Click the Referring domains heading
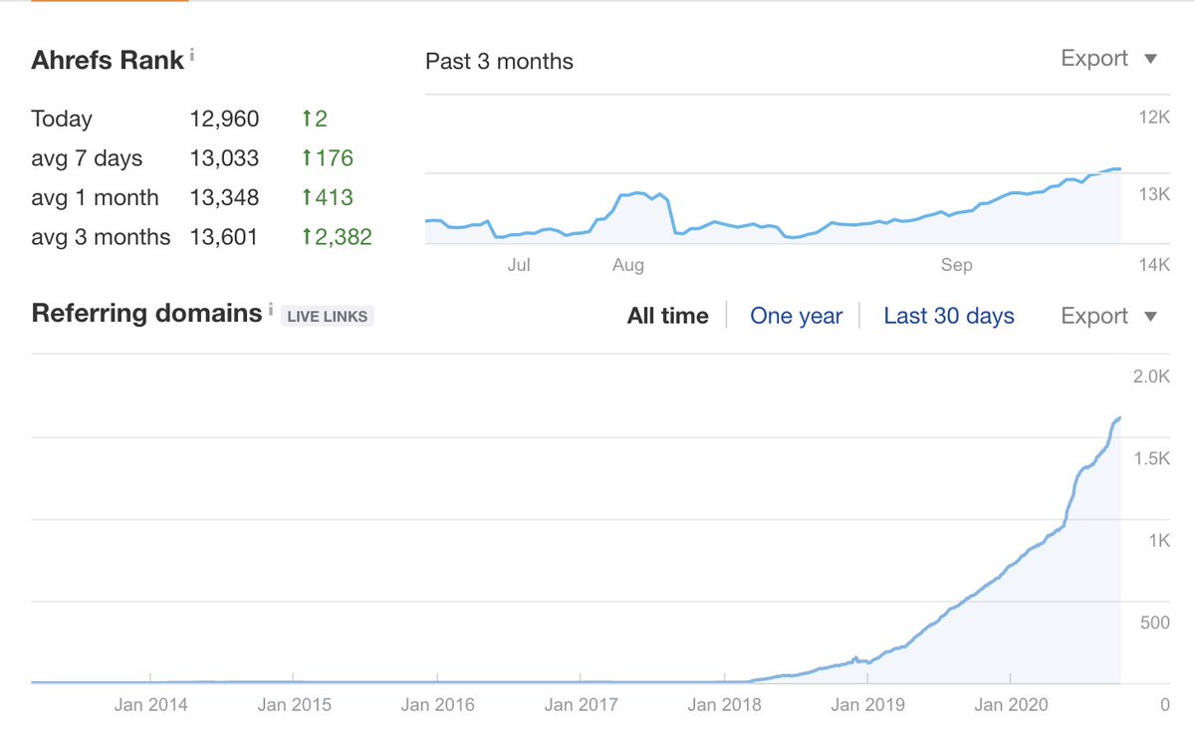The width and height of the screenshot is (1195, 742). click(x=146, y=314)
